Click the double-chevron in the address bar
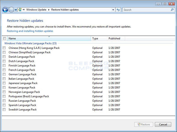Image resolution: width=177 pixels, height=132 pixels. (x=24, y=10)
